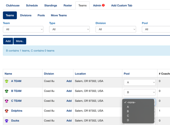Switch to the Standings tab
Image resolution: width=170 pixels, height=125 pixels.
click(51, 5)
